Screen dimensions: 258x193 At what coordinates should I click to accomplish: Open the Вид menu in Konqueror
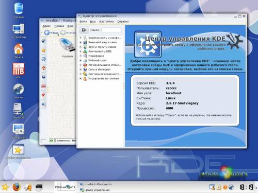70,26
